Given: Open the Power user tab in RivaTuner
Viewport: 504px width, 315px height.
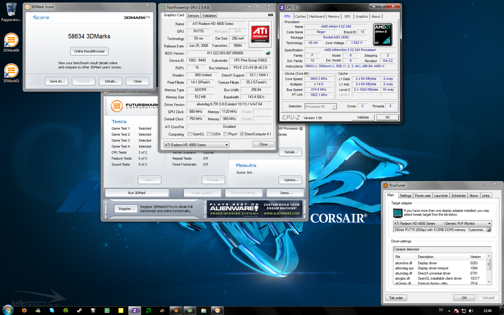Looking at the screenshot, I should pyautogui.click(x=422, y=196).
